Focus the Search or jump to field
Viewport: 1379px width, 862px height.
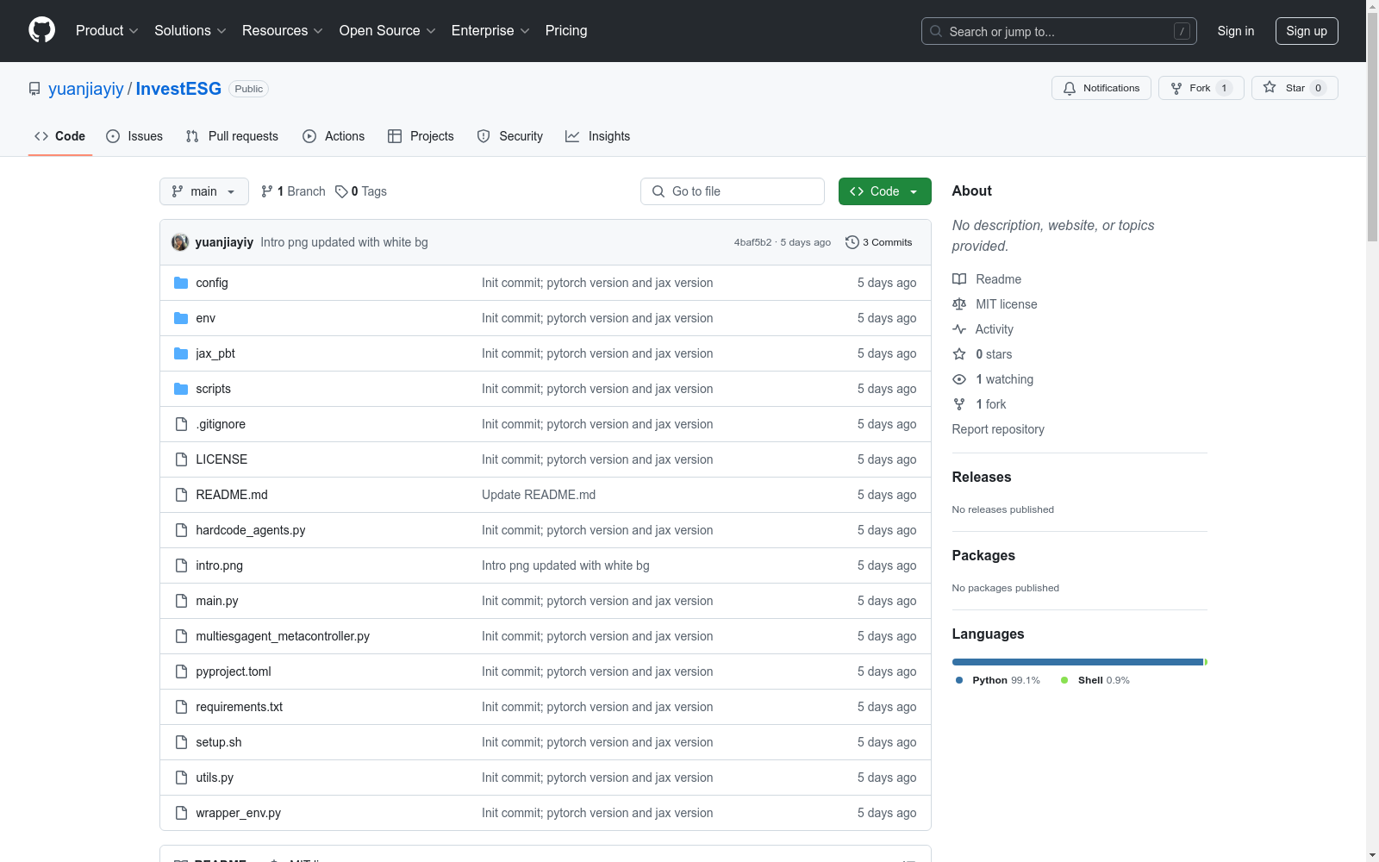point(1059,31)
